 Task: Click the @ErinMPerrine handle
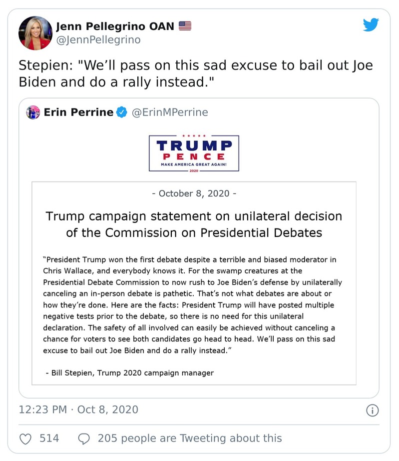pyautogui.click(x=169, y=112)
